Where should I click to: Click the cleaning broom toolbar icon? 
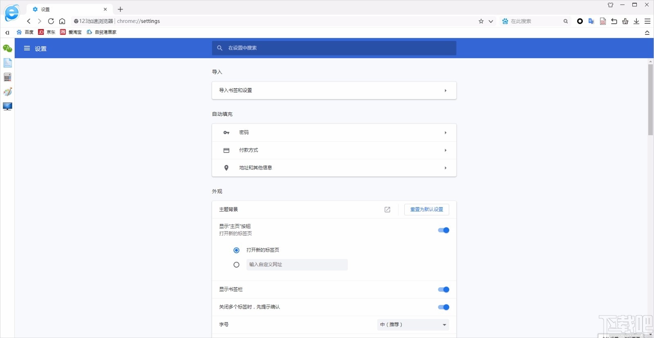tap(625, 21)
